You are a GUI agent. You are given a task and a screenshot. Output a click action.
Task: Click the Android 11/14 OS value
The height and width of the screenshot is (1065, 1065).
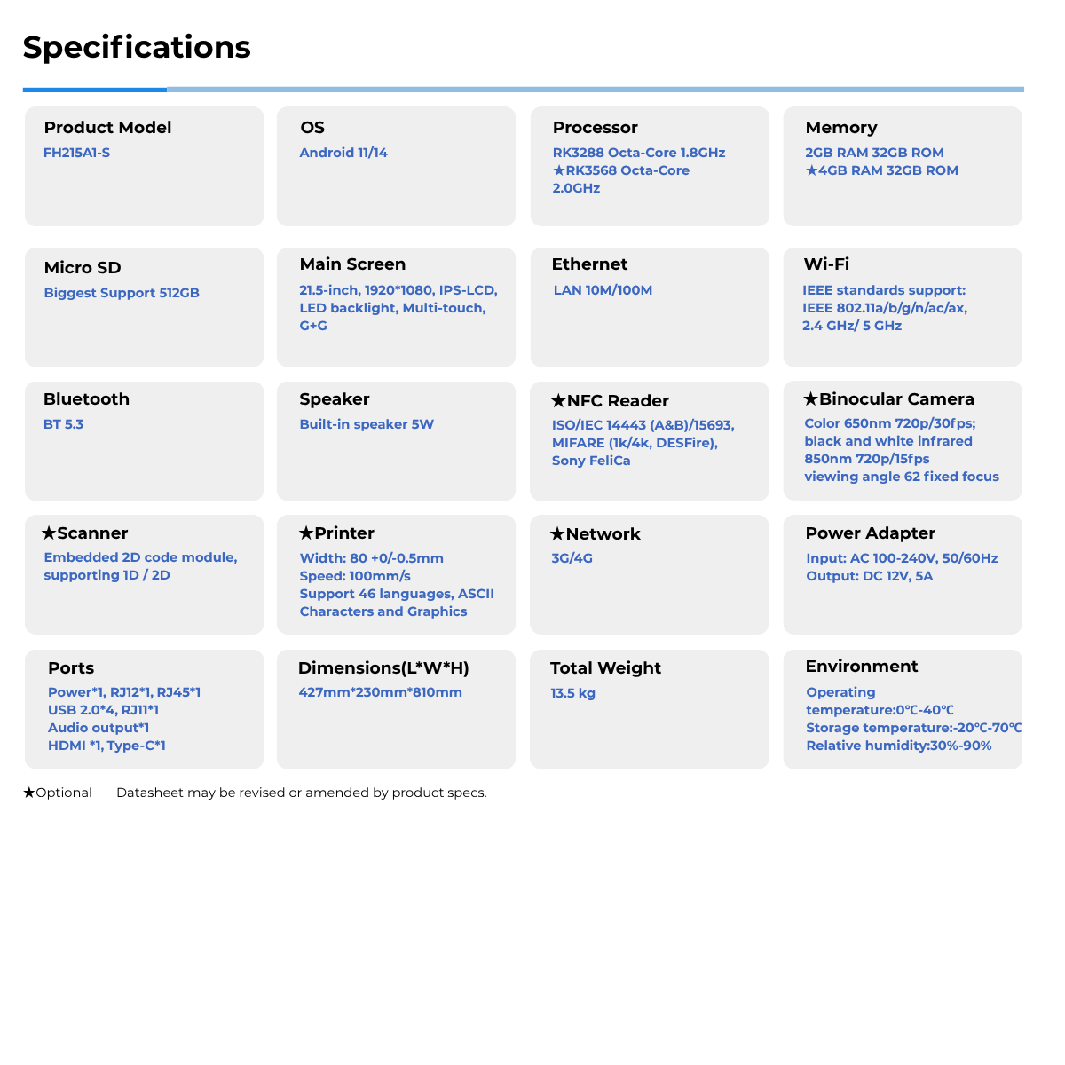[x=343, y=153]
